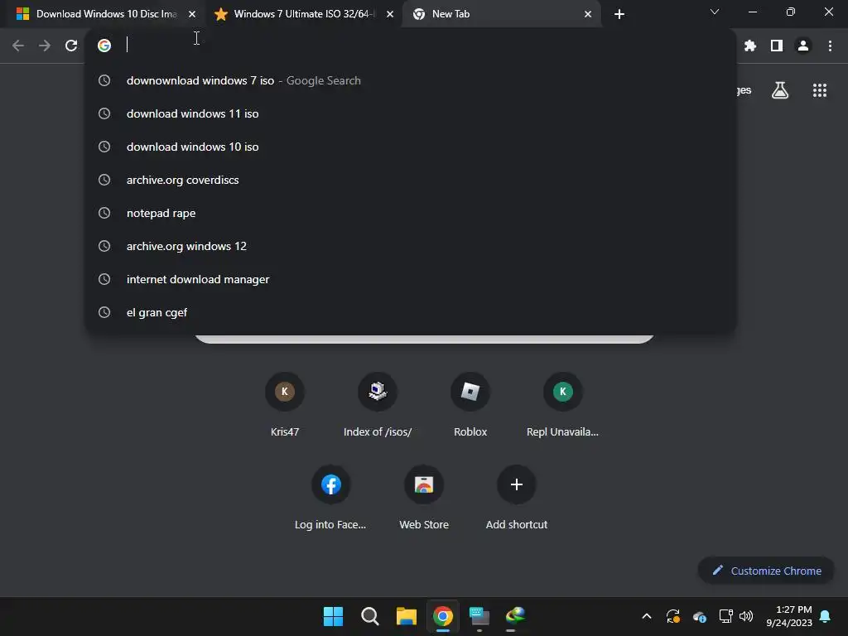
Task: Open the Repl Unavailable shortcut
Action: 562,404
